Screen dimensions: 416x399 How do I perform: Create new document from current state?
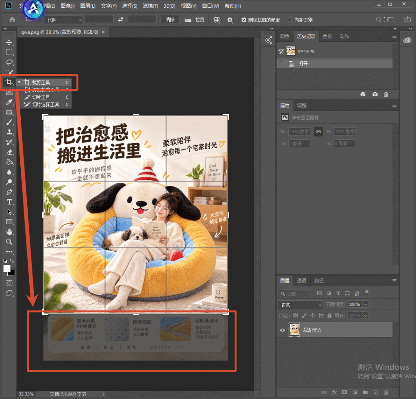point(363,94)
